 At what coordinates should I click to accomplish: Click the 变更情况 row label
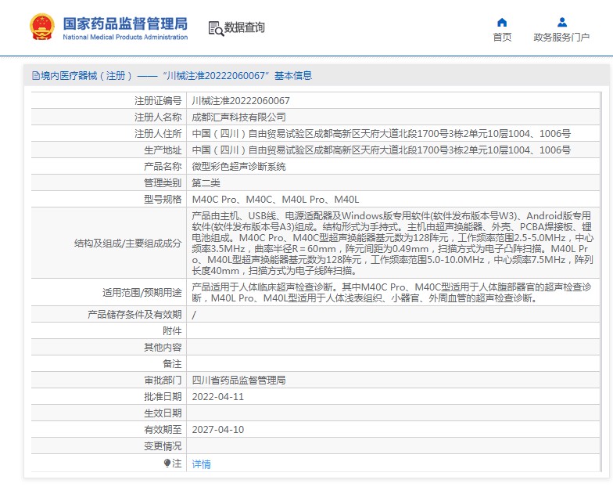[x=163, y=446]
